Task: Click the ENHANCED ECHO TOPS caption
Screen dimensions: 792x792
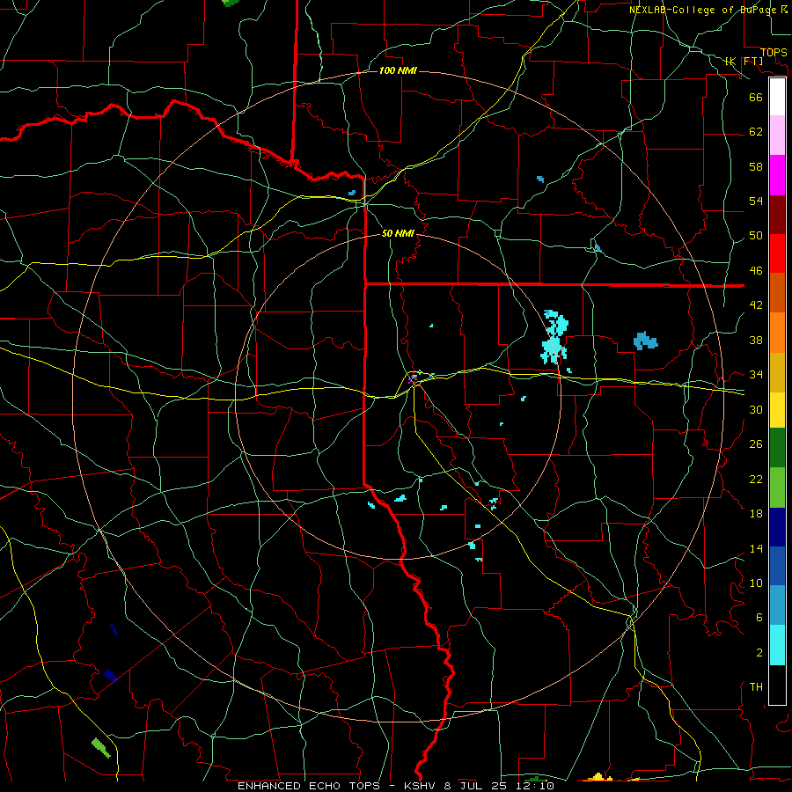Action: [x=395, y=786]
